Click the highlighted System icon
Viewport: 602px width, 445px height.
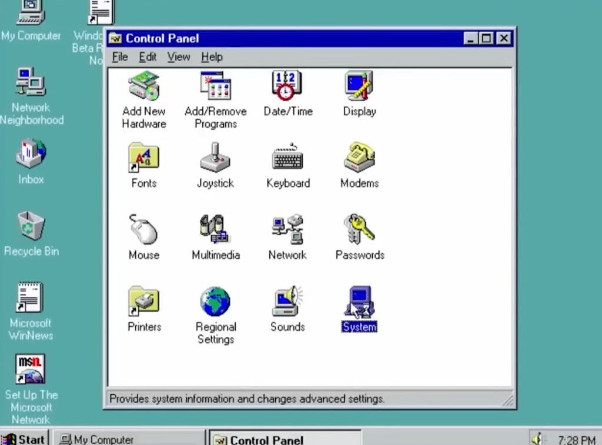359,302
